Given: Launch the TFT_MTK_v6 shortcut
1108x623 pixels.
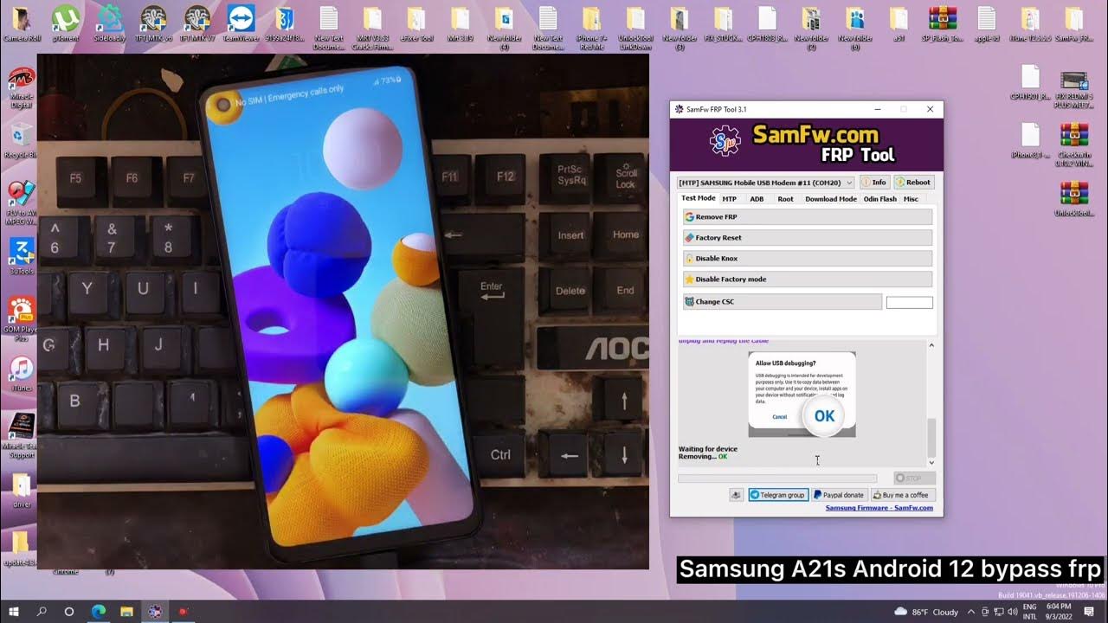Looking at the screenshot, I should point(153,23).
